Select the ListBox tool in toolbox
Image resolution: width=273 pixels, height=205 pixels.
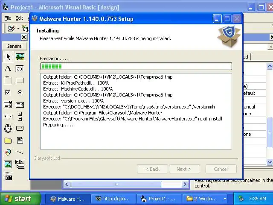pos(20,105)
